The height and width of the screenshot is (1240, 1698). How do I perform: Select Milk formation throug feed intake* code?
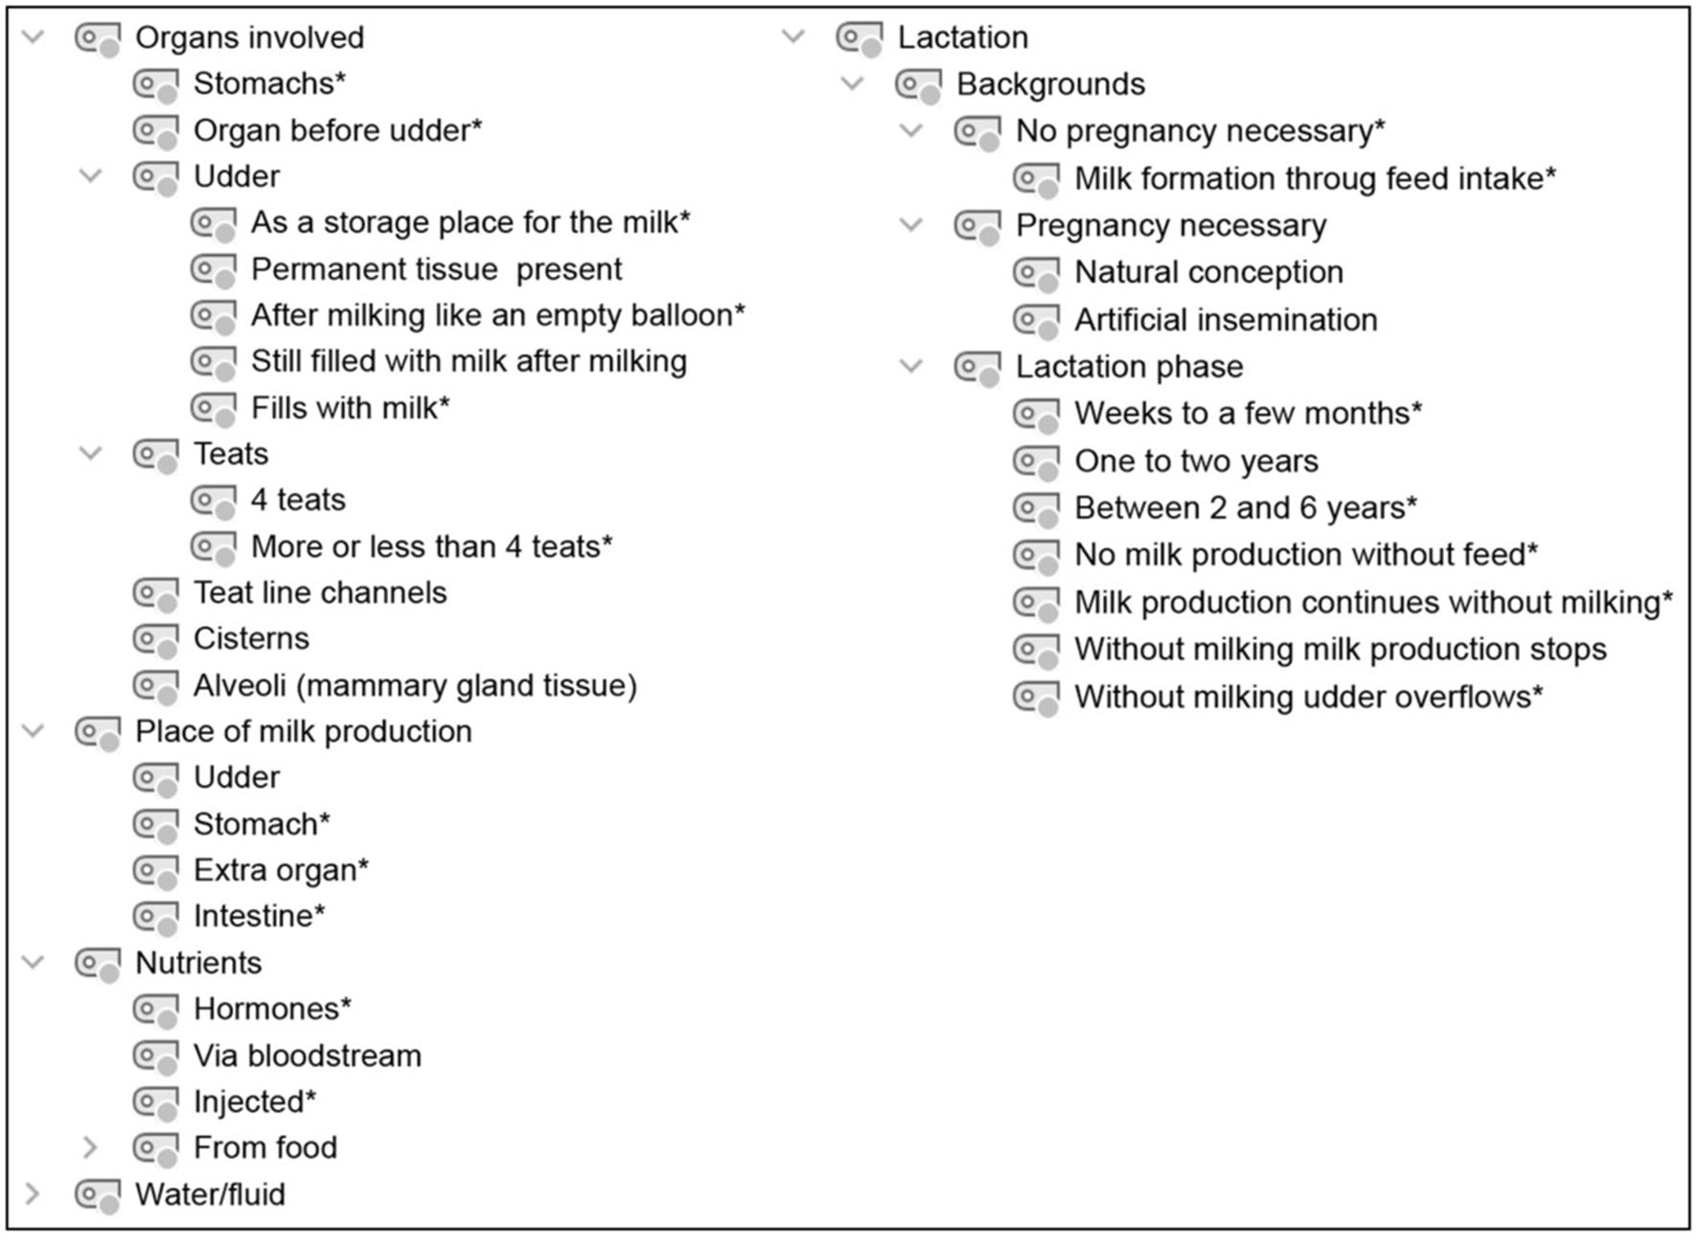tap(1315, 179)
